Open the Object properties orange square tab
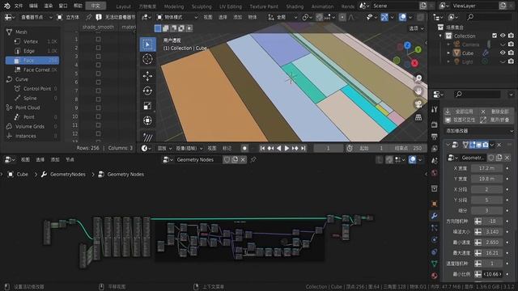The image size is (518, 291). tap(435, 204)
